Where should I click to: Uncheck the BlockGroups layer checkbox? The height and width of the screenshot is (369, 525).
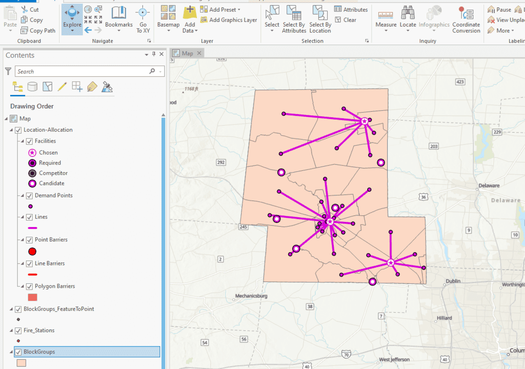pos(18,352)
